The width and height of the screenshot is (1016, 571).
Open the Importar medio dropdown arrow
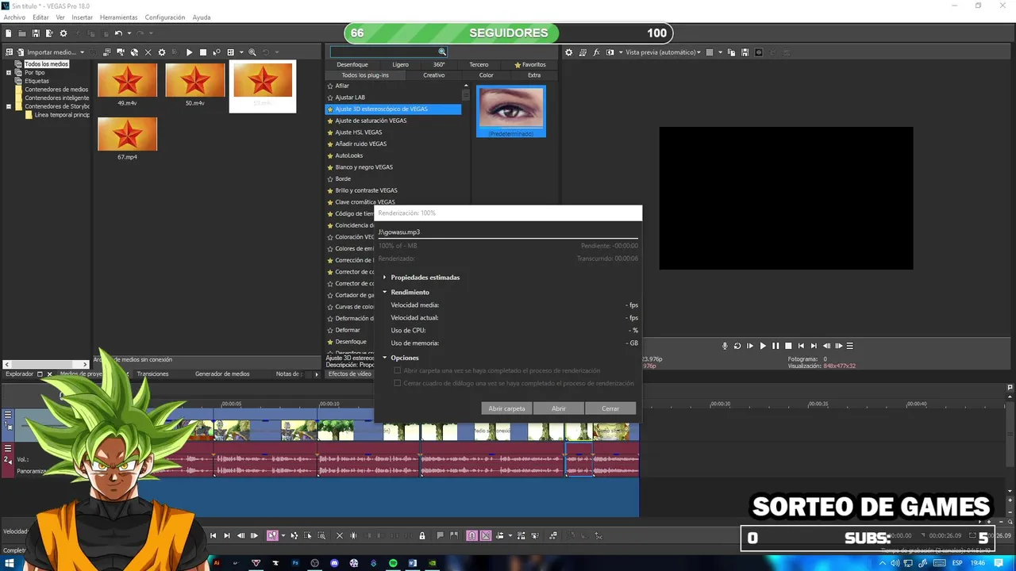[82, 52]
